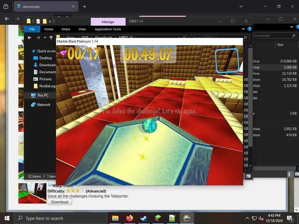
Task: Open a new browser tab
Action: click(x=84, y=7)
